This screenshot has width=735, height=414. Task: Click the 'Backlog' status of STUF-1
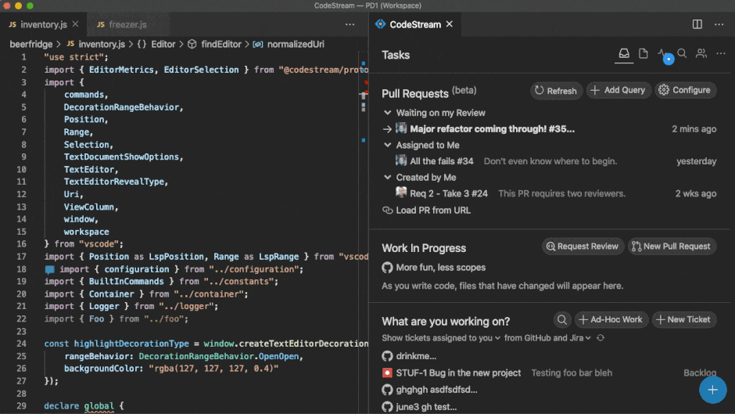point(699,373)
